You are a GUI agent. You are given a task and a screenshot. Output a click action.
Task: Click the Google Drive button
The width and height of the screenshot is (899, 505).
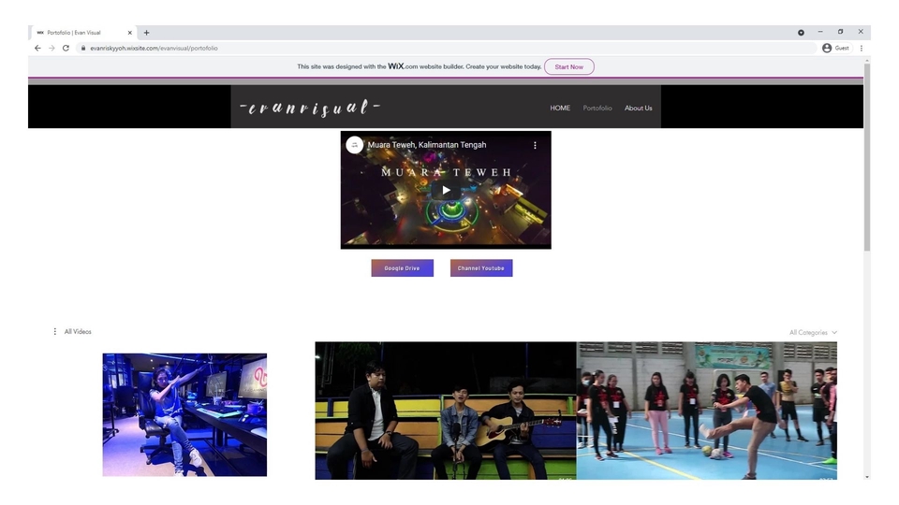click(402, 268)
